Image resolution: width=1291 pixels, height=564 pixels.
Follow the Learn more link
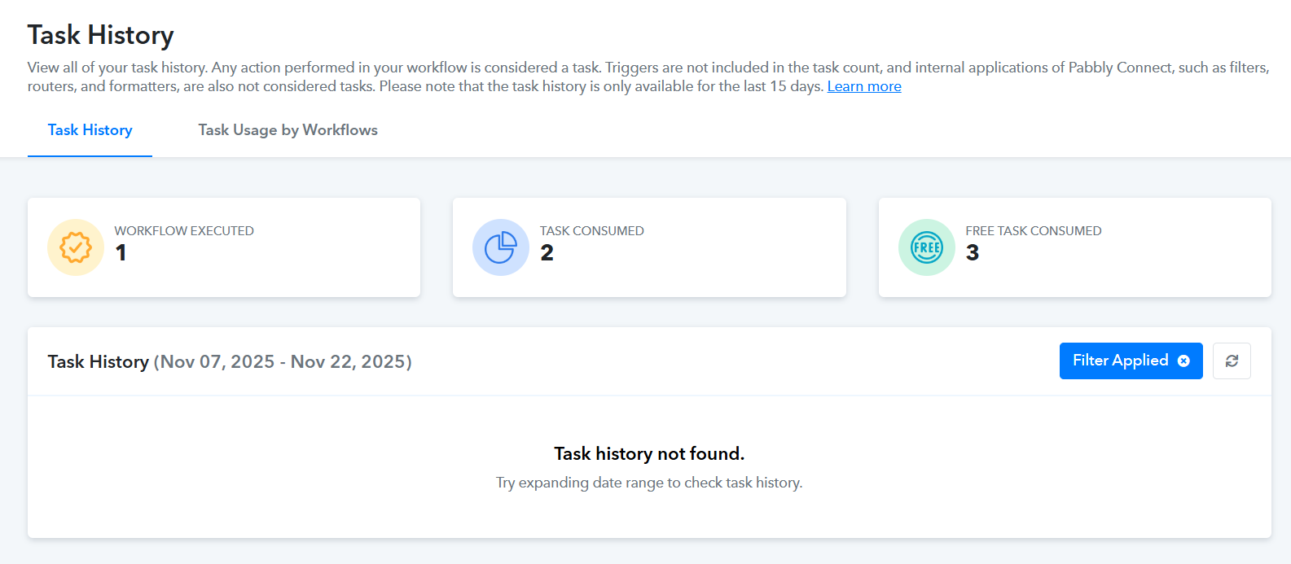coord(864,86)
